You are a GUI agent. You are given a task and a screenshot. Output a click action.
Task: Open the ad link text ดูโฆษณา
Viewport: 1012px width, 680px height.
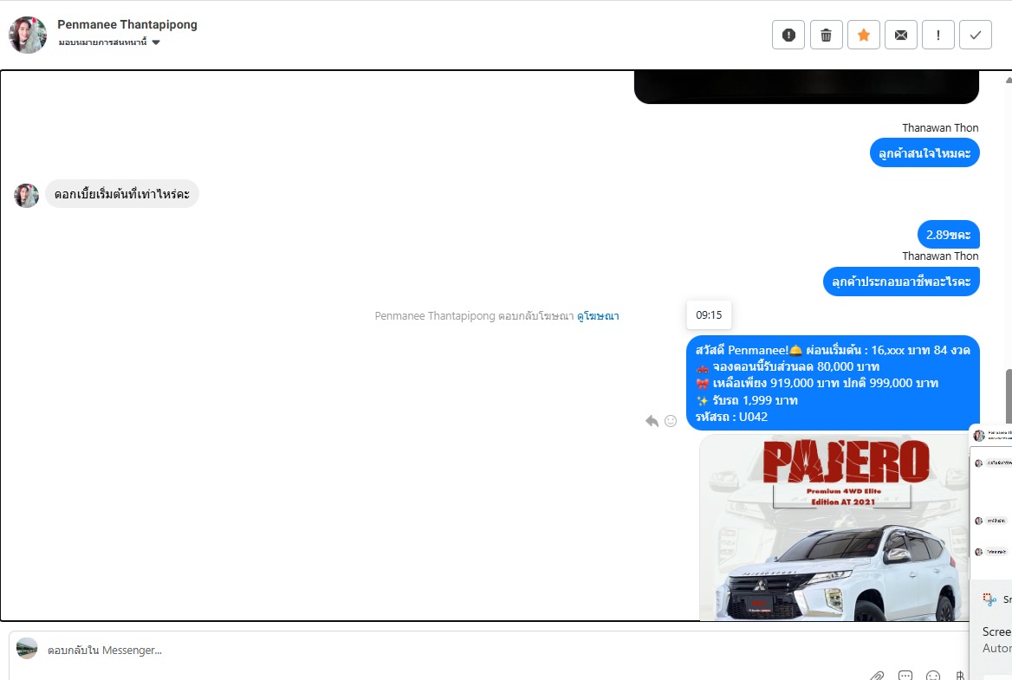tap(598, 316)
